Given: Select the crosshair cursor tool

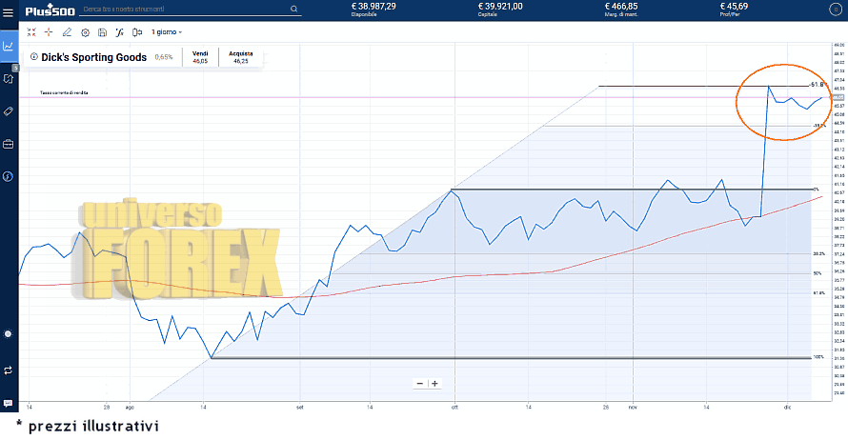Looking at the screenshot, I should coord(49,31).
